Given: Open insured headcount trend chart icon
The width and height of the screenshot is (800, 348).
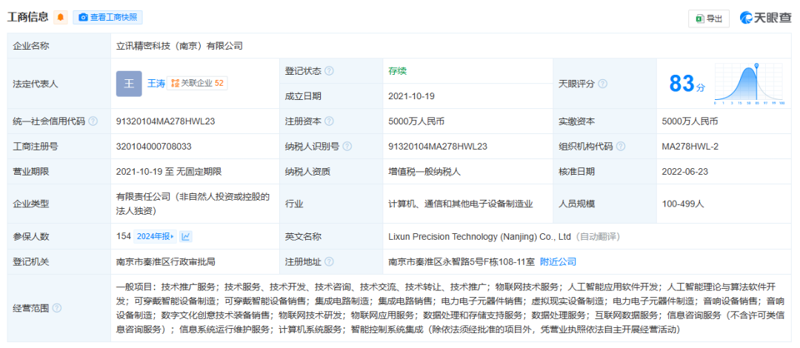Looking at the screenshot, I should tap(186, 236).
